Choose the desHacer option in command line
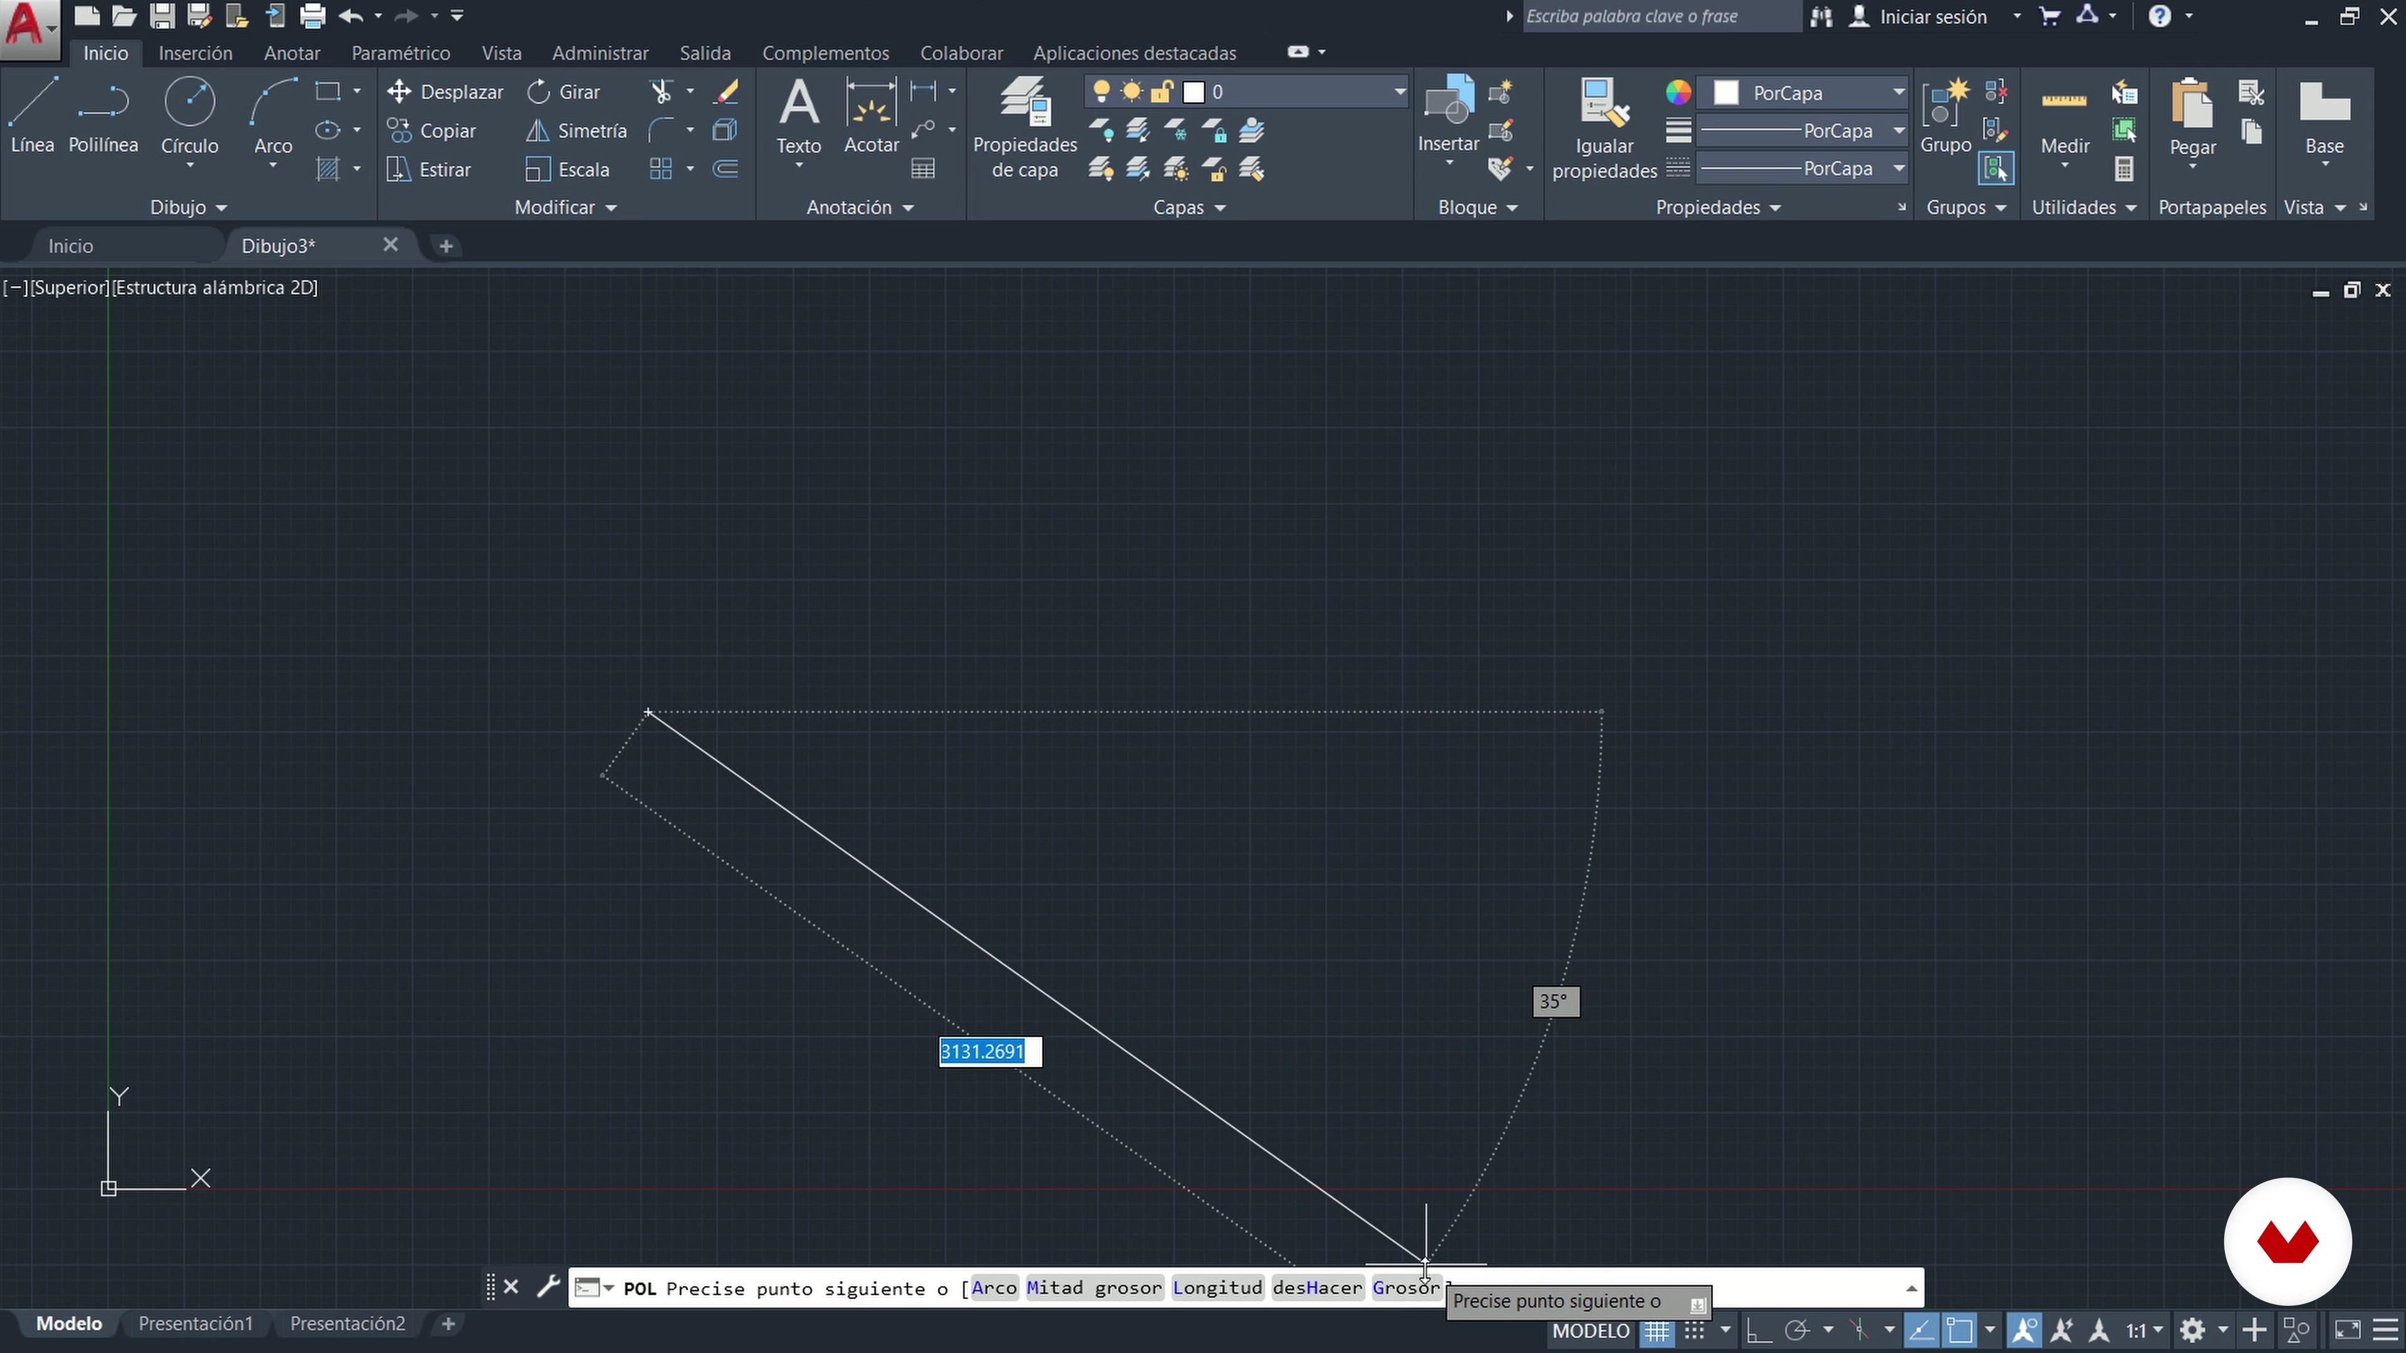 tap(1317, 1288)
